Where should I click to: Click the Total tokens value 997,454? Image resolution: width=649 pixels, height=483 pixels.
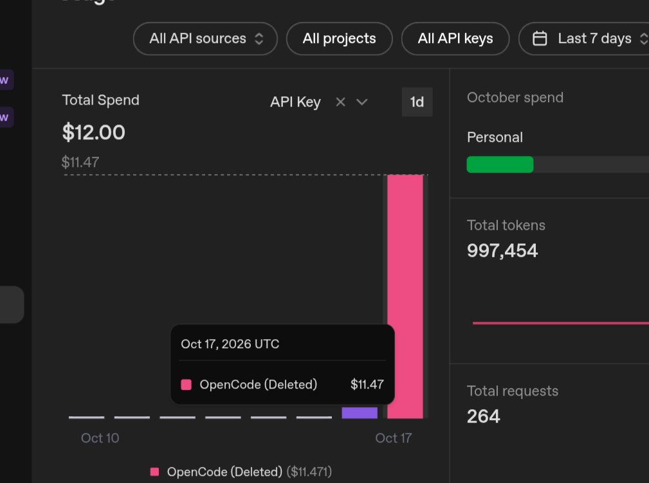(502, 250)
